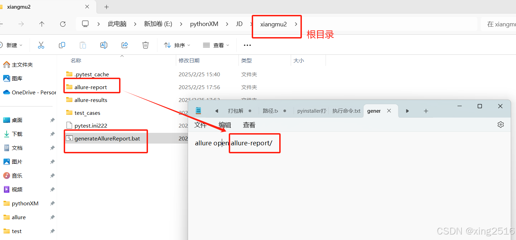Select the allure-results folder
The height and width of the screenshot is (240, 516).
[x=91, y=100]
